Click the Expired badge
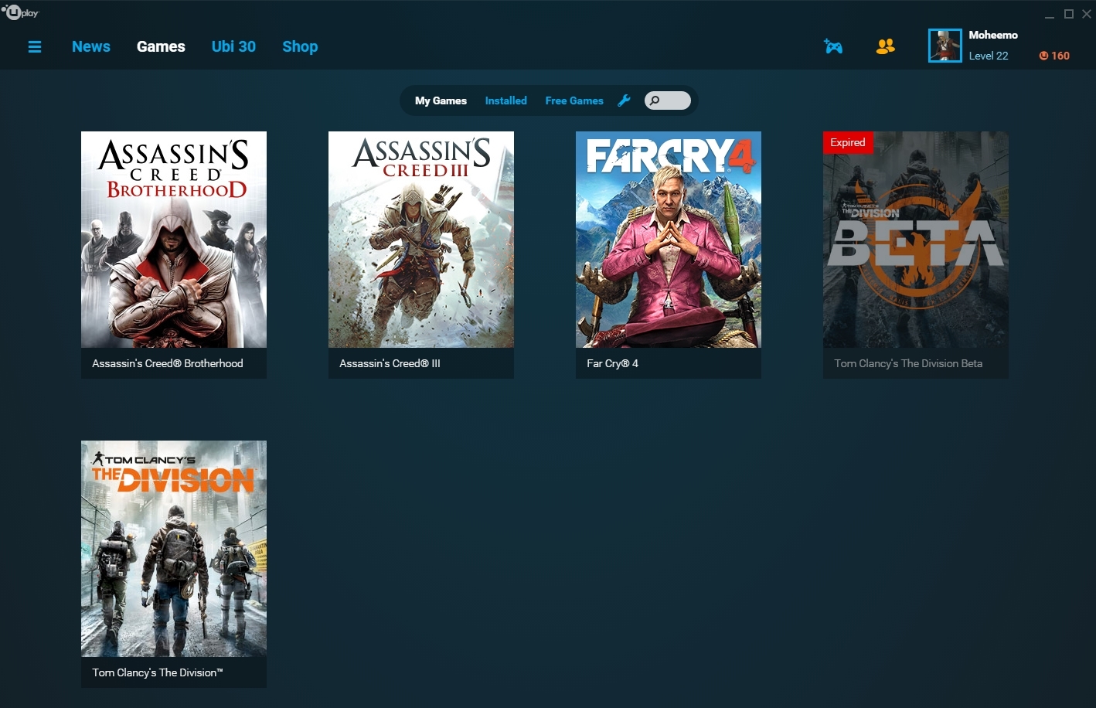 848,142
